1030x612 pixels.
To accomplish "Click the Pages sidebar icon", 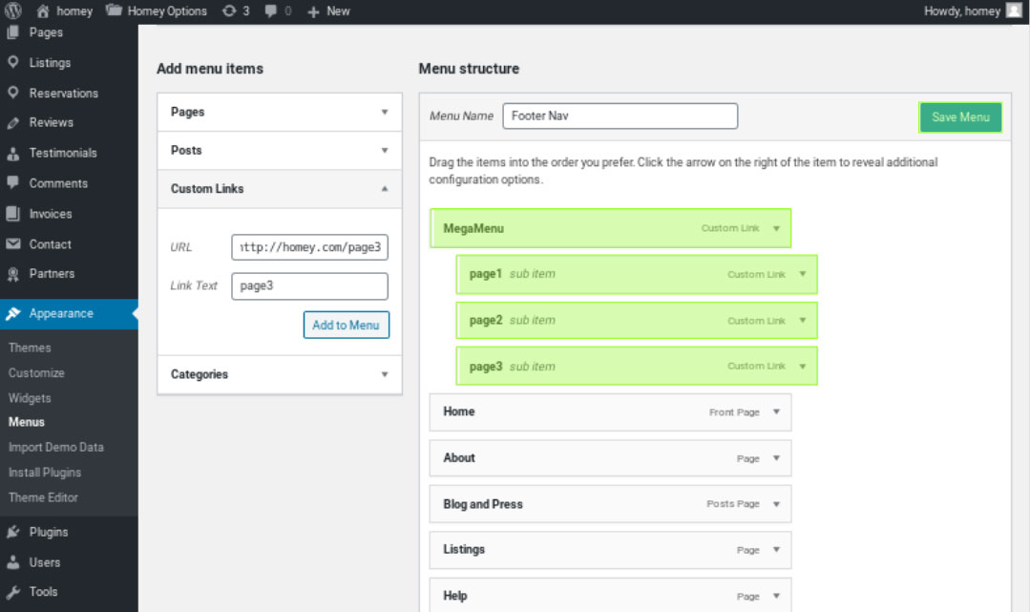I will pos(13,32).
